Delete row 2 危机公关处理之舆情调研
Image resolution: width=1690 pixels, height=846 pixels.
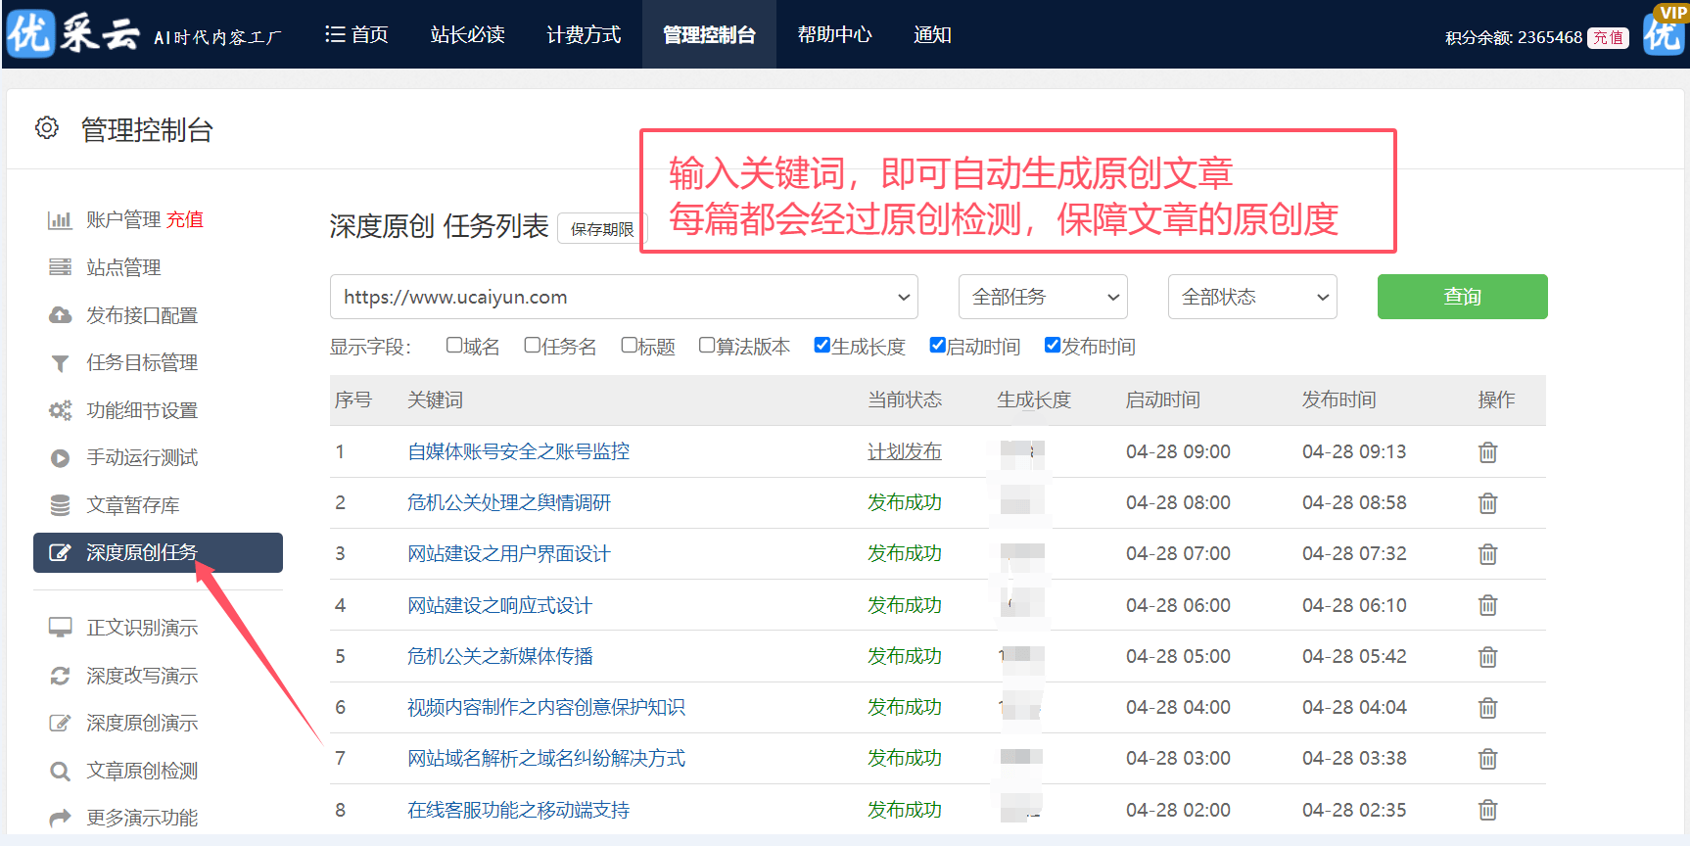[x=1487, y=503]
